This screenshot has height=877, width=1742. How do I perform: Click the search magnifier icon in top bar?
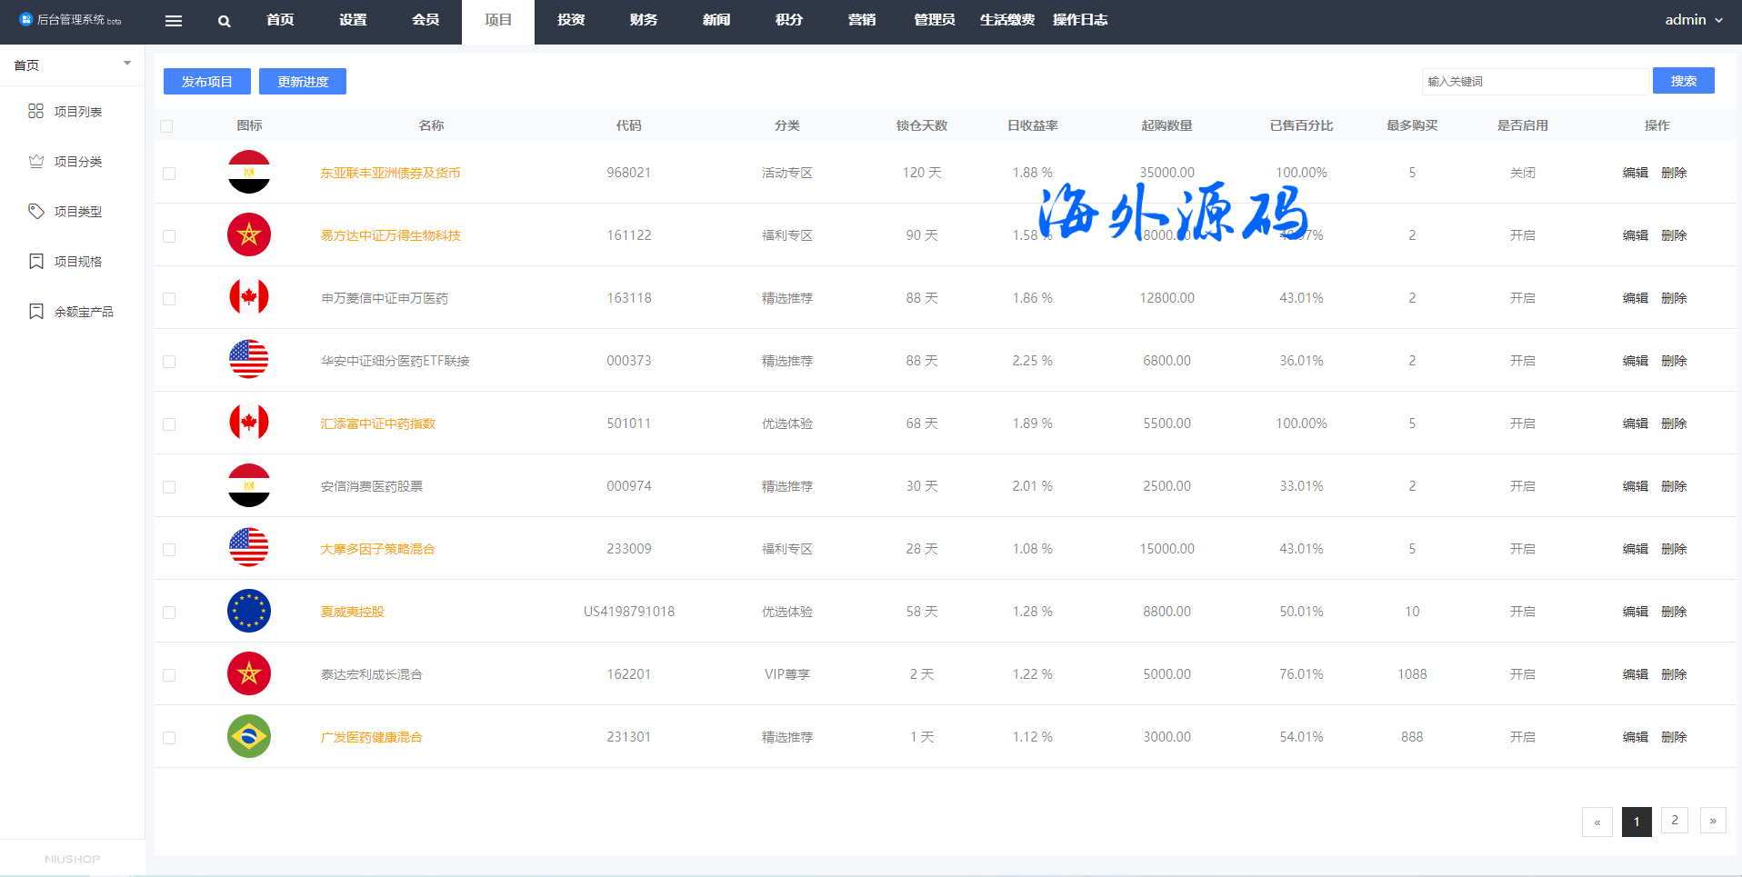click(224, 21)
